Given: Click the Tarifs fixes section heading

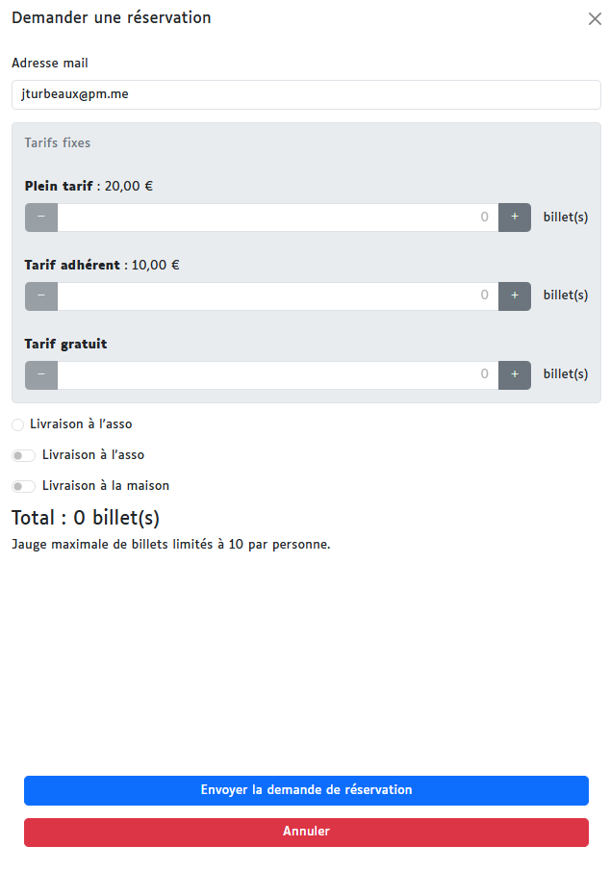Looking at the screenshot, I should (x=58, y=143).
